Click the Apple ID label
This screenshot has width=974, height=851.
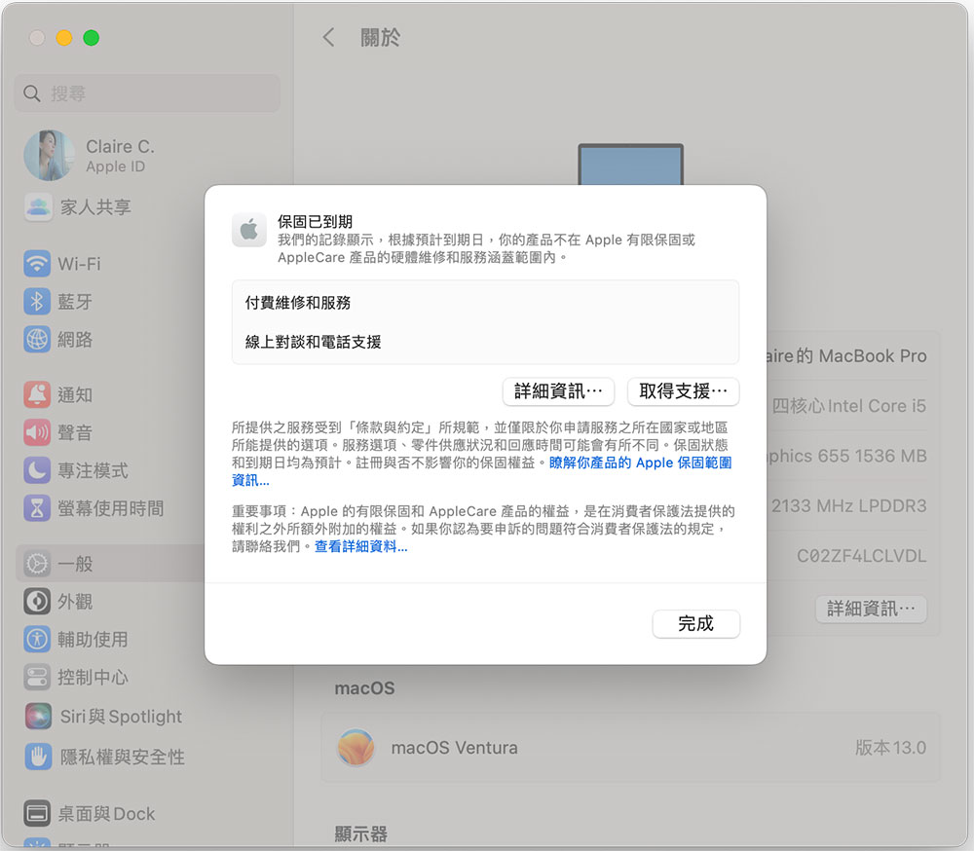coord(116,167)
